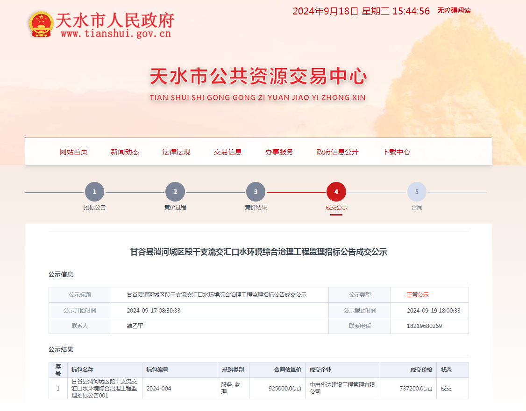Click step 1 circle 招标公告
Screen dimensions: 526x411
[x=94, y=192]
